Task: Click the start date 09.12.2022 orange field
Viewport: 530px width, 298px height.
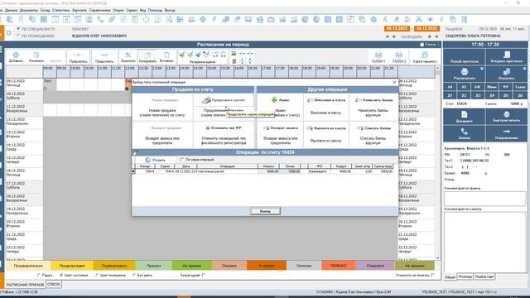Action: (397, 29)
